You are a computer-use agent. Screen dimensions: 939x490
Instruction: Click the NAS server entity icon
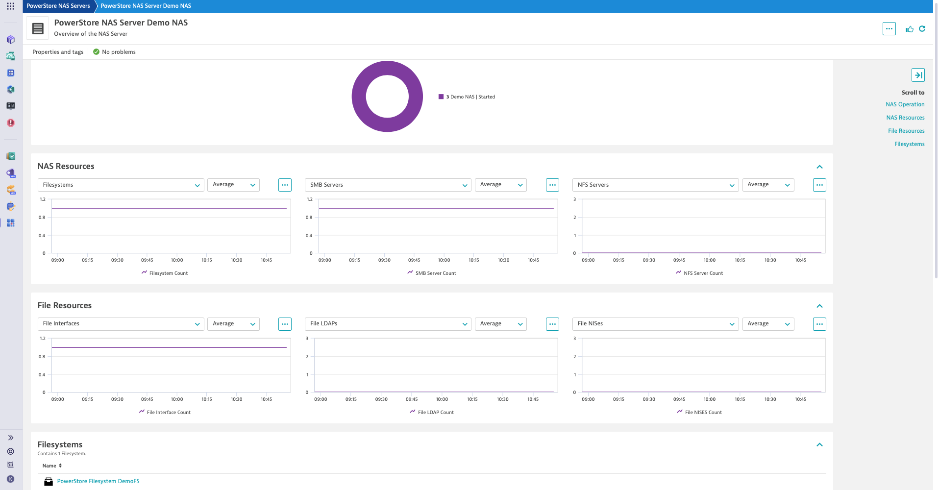coord(38,28)
